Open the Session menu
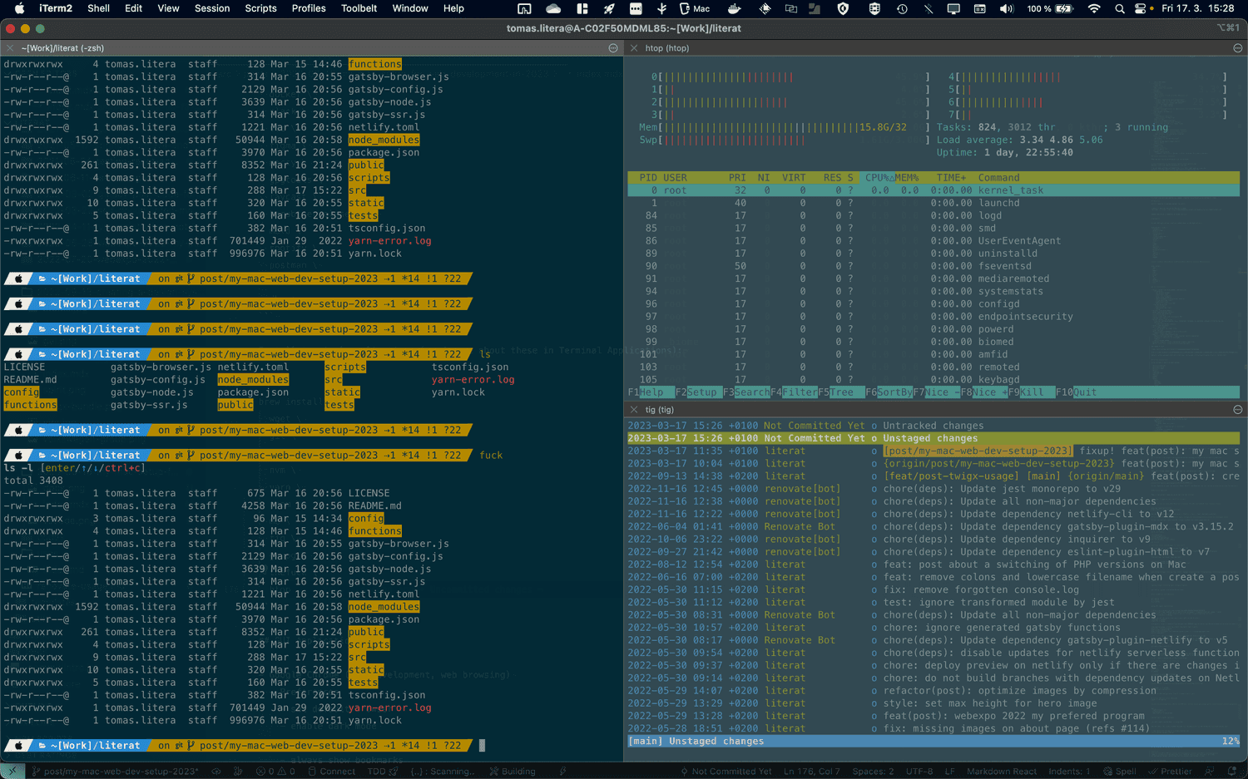 (212, 8)
